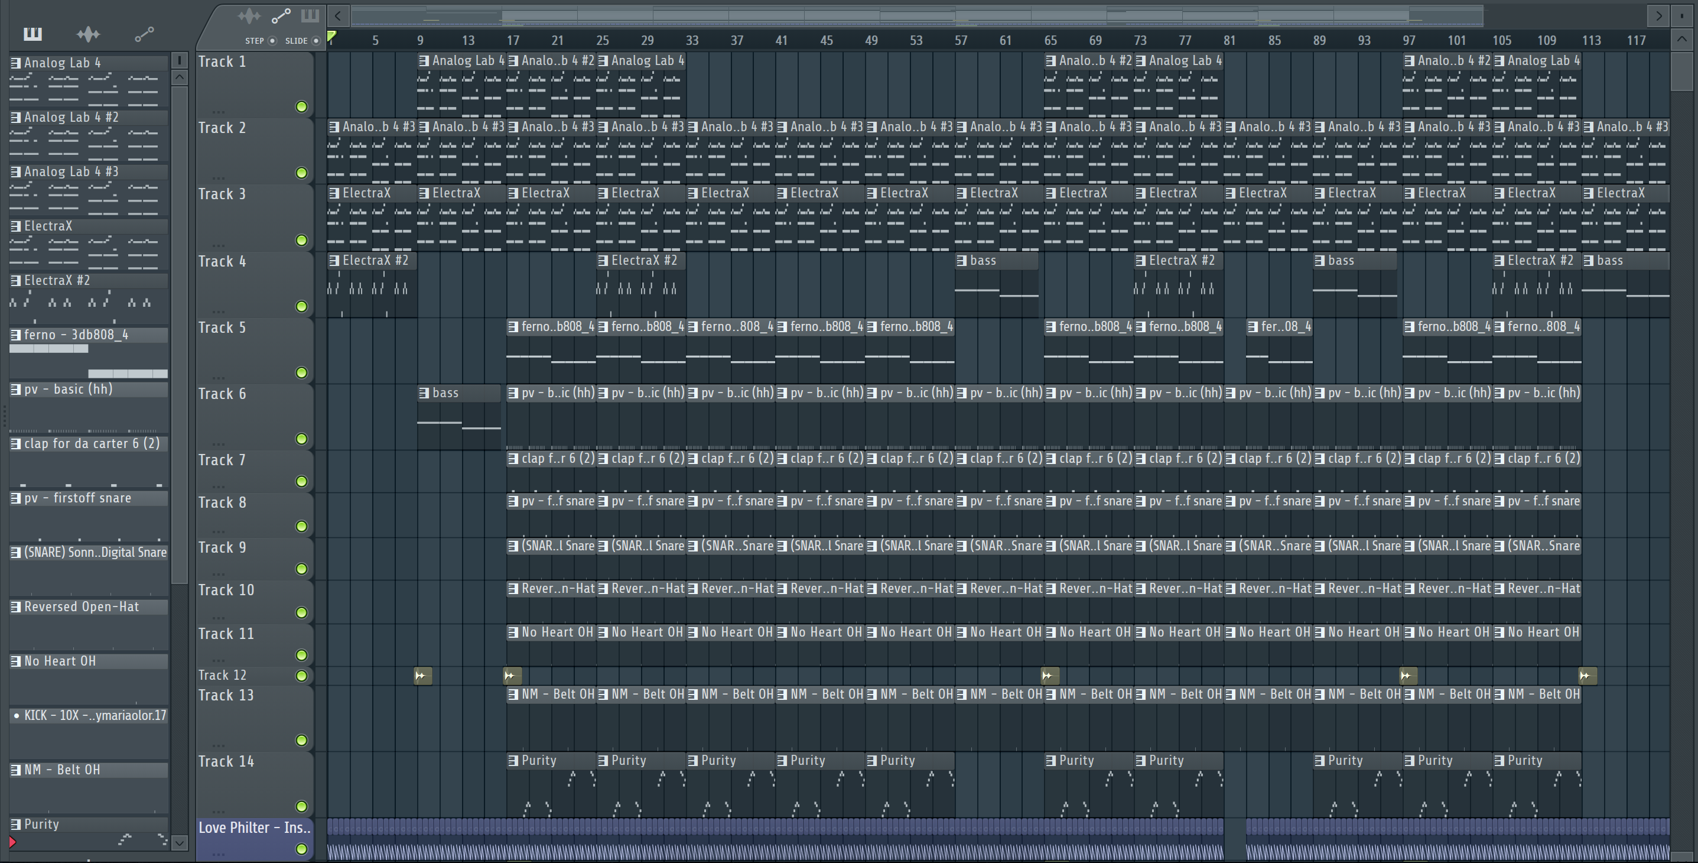The height and width of the screenshot is (863, 1698).
Task: Mute Track 12 with its green light
Action: click(x=301, y=676)
